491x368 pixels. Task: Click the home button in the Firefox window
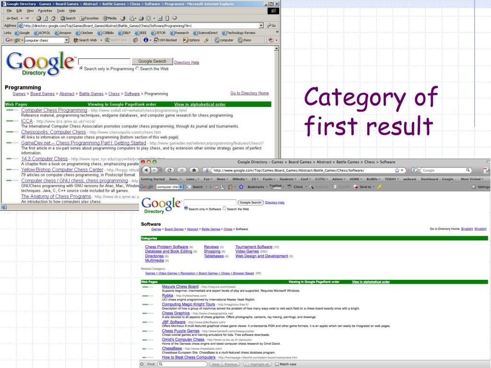(194, 170)
